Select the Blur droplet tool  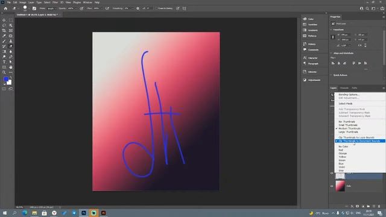pyautogui.click(x=11, y=51)
